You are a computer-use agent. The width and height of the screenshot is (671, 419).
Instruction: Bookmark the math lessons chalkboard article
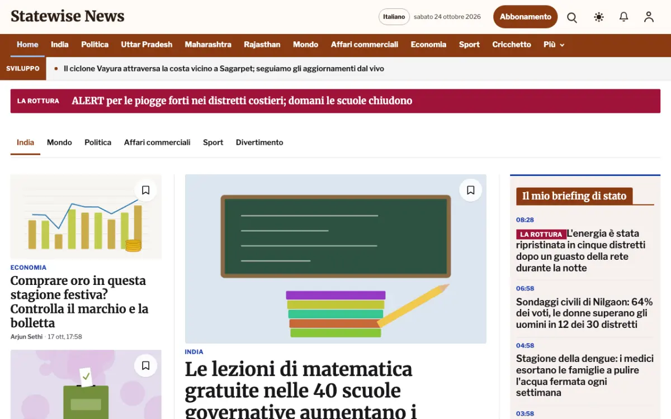470,191
